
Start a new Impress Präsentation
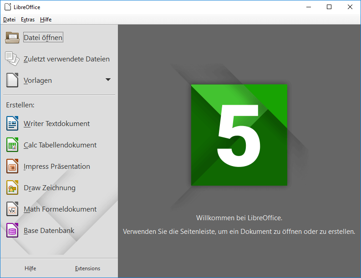pos(57,167)
